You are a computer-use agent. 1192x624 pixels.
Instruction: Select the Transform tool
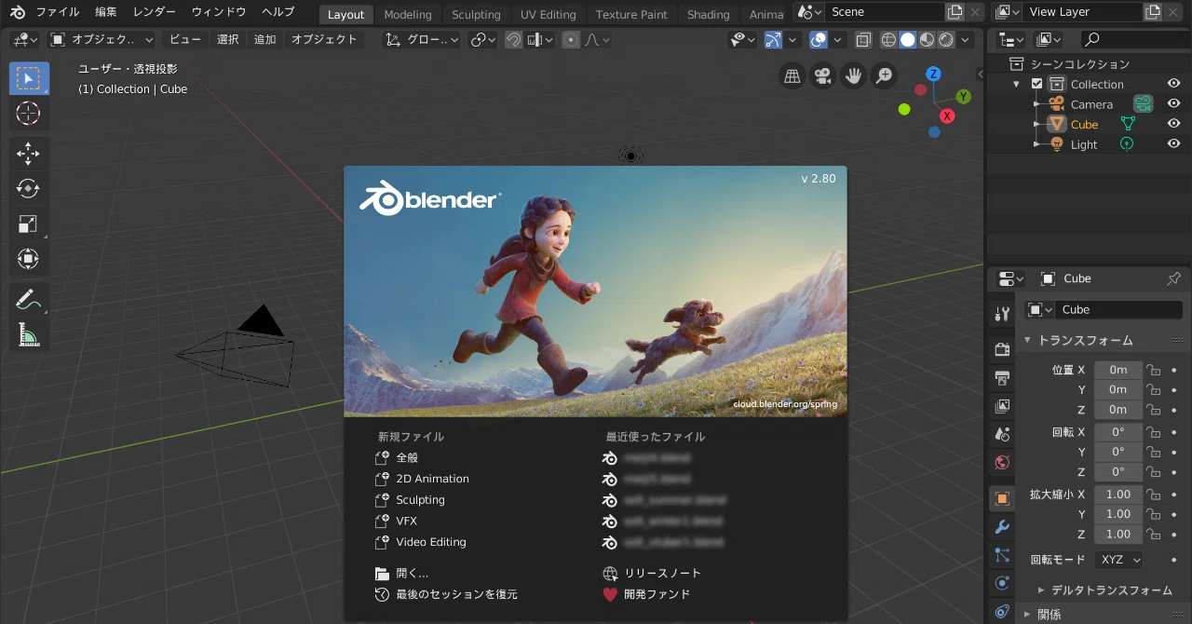(29, 259)
